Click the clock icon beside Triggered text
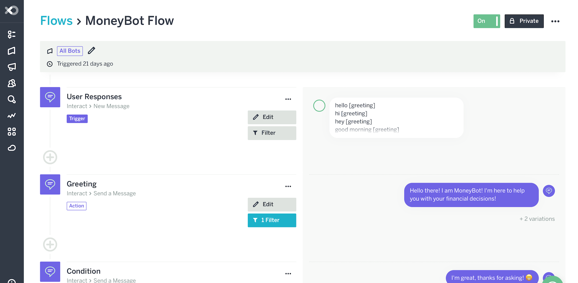 click(50, 64)
